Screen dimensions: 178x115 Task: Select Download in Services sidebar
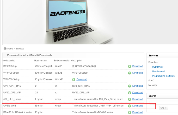tap(153, 62)
